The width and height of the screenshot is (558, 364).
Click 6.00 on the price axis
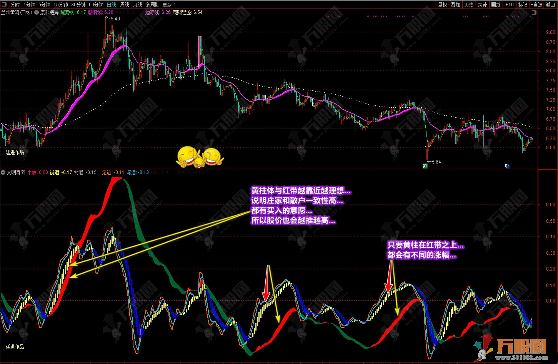click(550, 148)
